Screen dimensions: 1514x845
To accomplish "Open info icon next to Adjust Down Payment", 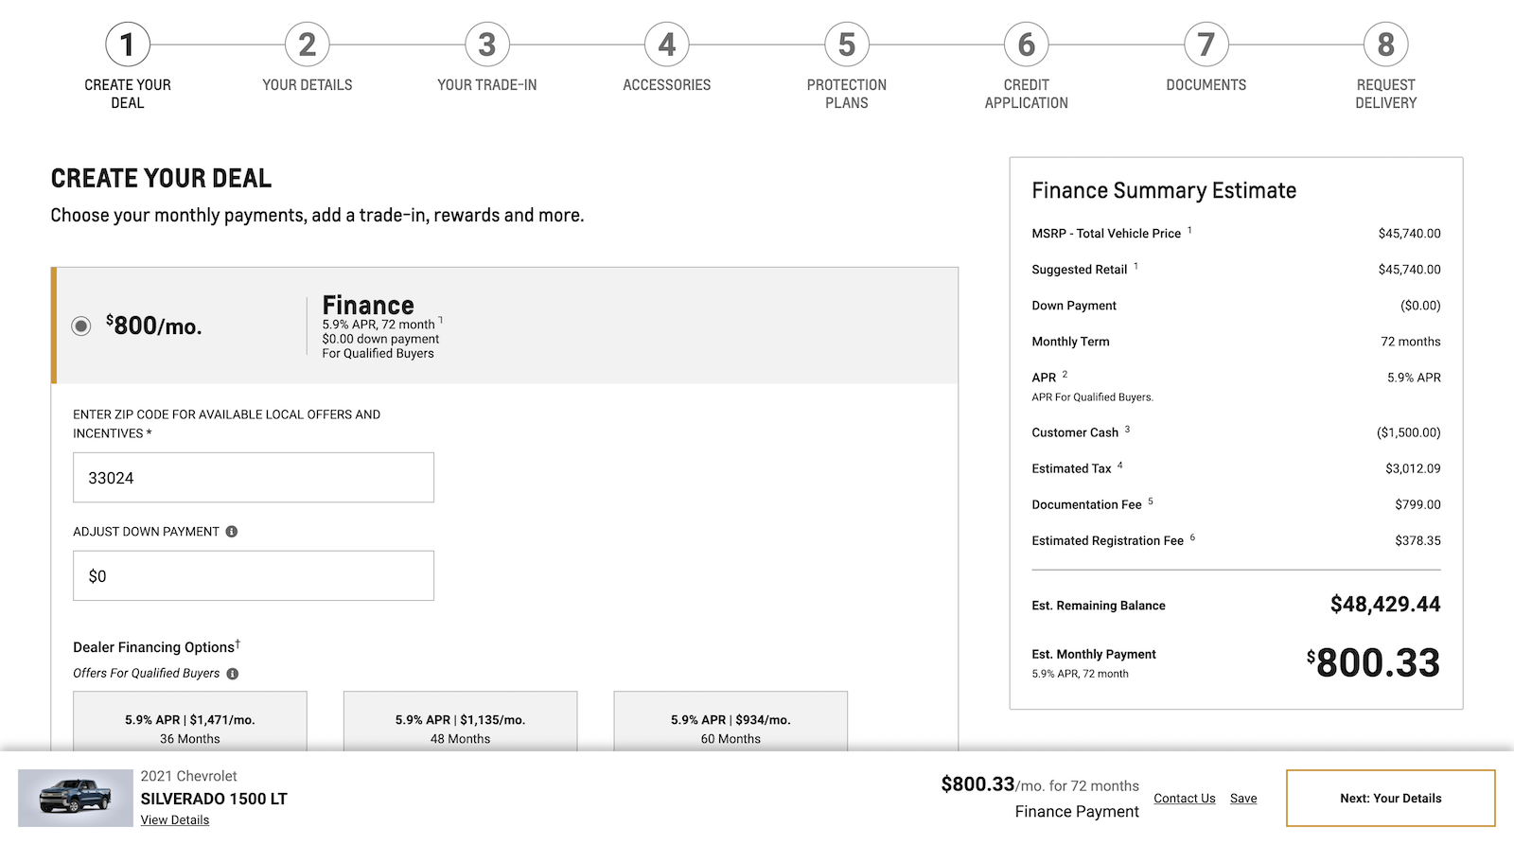I will pos(232,532).
